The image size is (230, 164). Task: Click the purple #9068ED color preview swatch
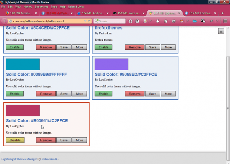[x=112, y=64]
